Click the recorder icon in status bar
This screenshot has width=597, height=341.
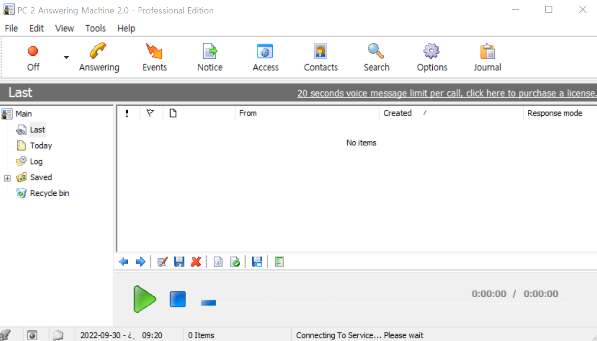point(32,335)
